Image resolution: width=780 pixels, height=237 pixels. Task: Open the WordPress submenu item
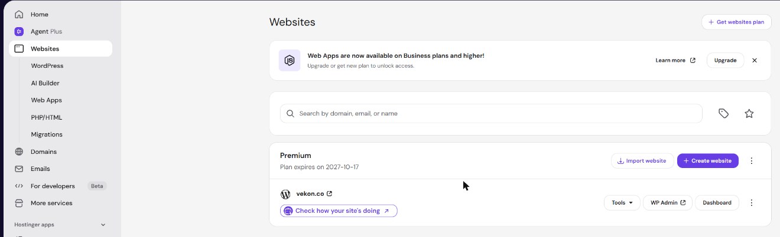click(47, 66)
